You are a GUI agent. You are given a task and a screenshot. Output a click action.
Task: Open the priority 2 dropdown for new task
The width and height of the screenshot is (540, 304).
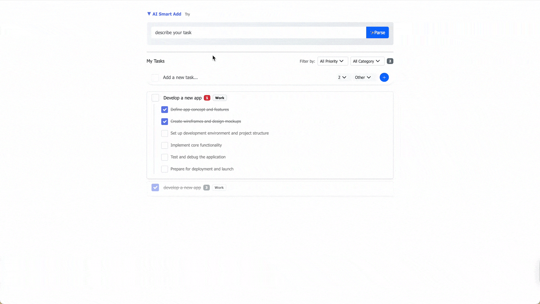coord(342,77)
